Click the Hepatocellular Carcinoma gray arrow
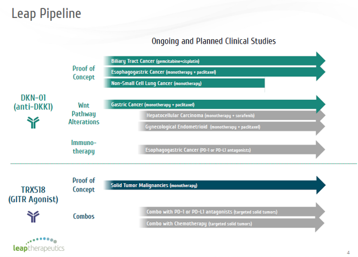The width and height of the screenshot is (358, 257). pos(232,115)
